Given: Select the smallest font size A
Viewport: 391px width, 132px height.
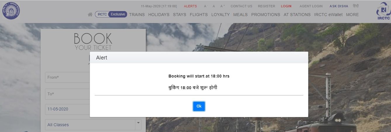Looking at the screenshot, I should (205, 6).
